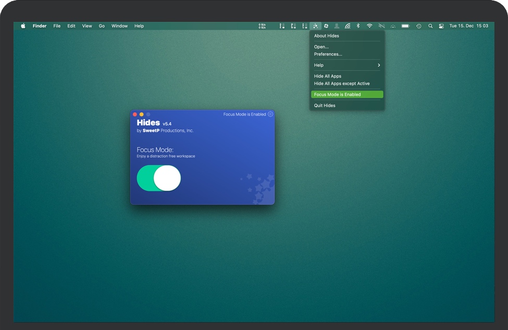
Task: Open Time Machine clock icon
Action: point(418,26)
